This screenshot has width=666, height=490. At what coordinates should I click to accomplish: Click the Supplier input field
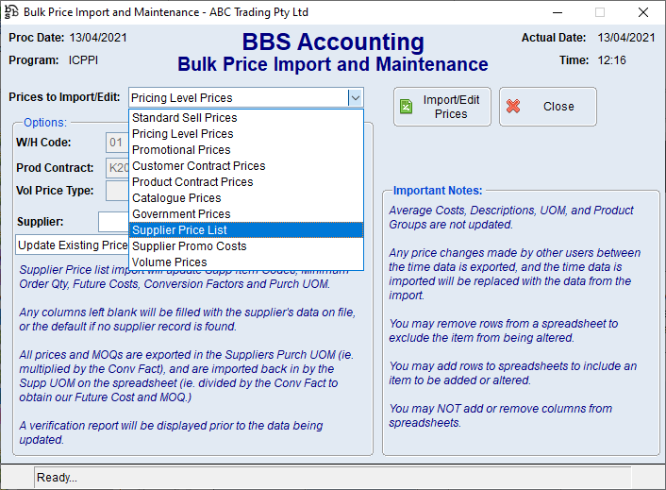click(112, 222)
